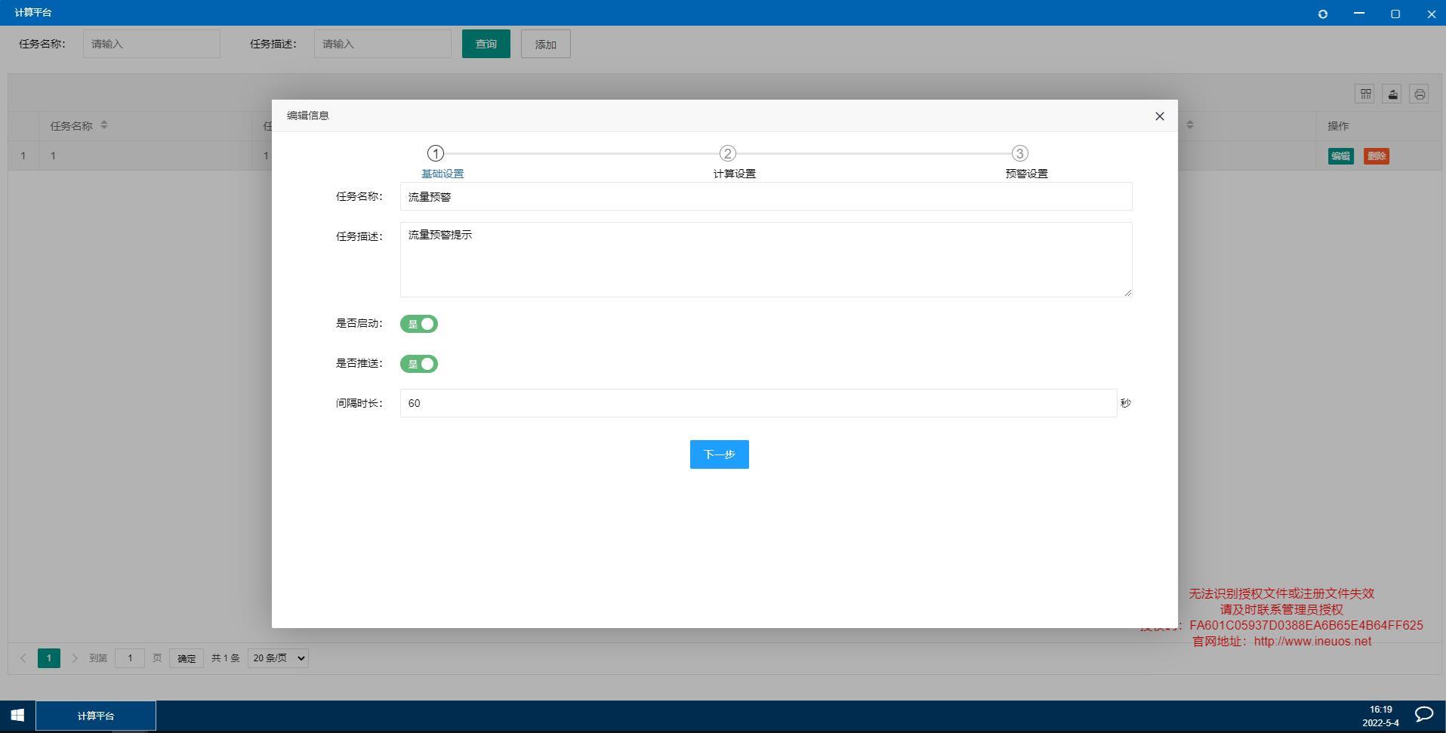Click the 计算平台 taskbar item

pos(96,716)
